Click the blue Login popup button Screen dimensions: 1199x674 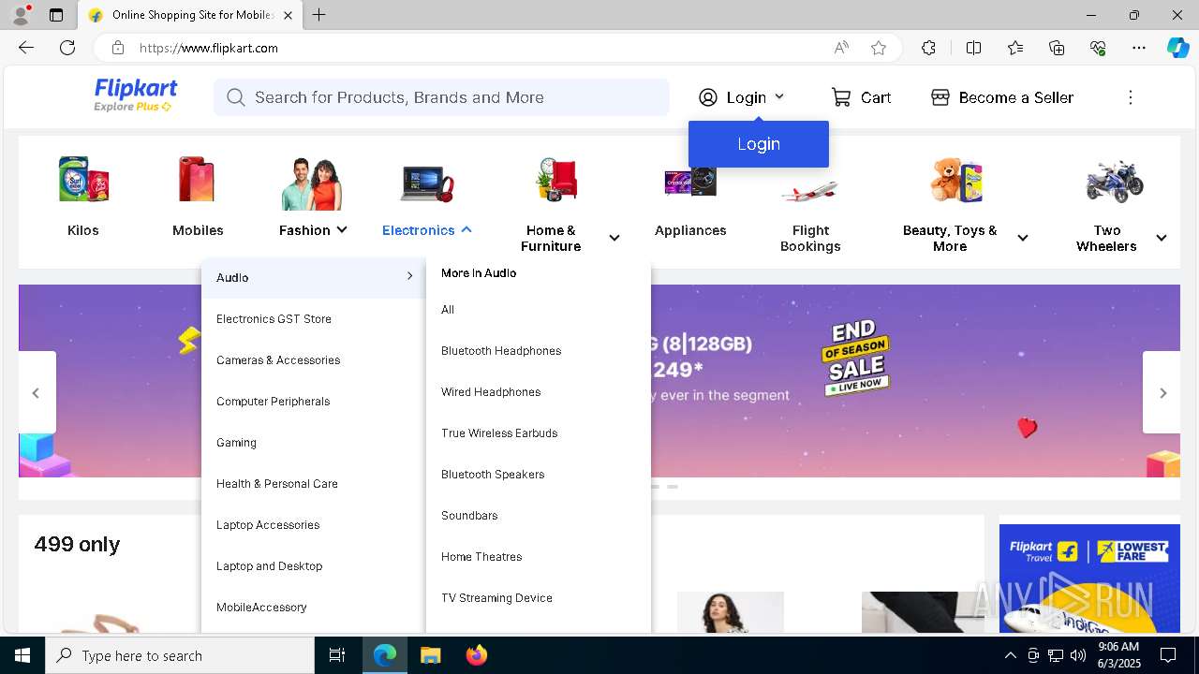759,144
